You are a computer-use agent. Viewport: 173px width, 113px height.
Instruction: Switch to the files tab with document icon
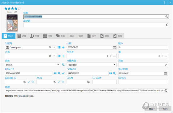coord(92,36)
